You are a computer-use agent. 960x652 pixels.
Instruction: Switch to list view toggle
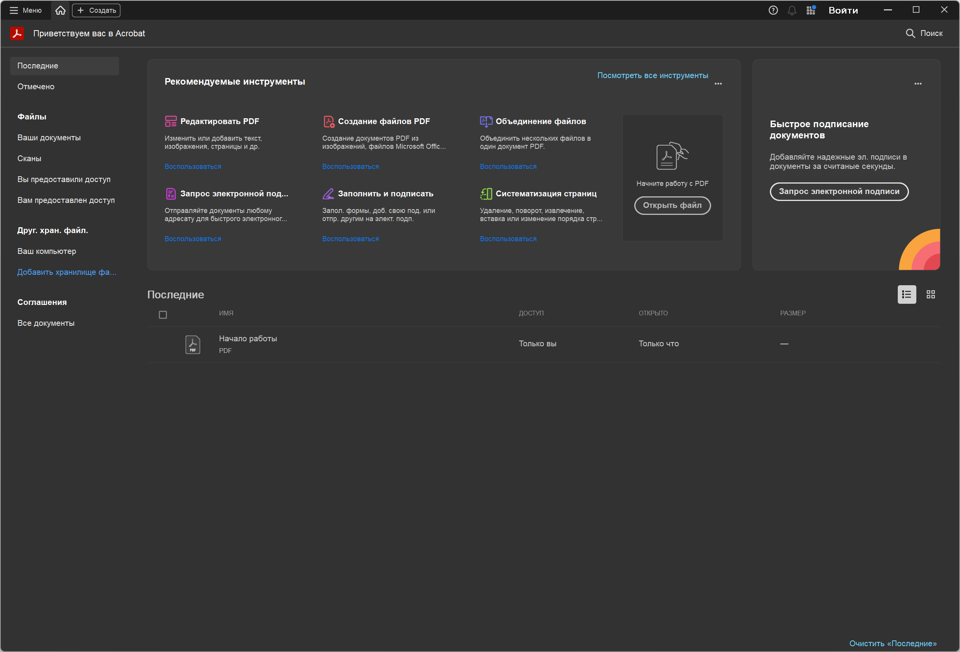click(906, 295)
